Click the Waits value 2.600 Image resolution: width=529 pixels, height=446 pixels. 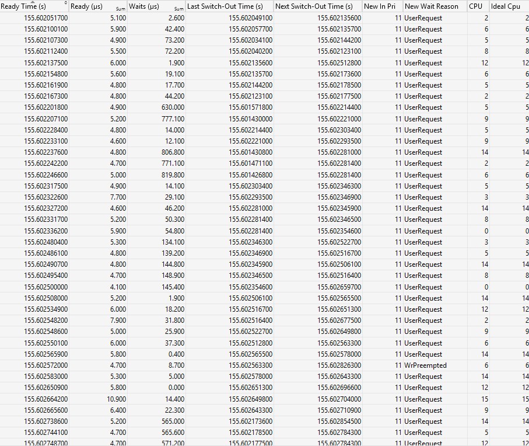pyautogui.click(x=176, y=18)
